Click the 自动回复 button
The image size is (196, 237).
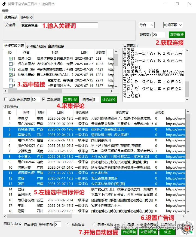pyautogui.click(x=129, y=232)
